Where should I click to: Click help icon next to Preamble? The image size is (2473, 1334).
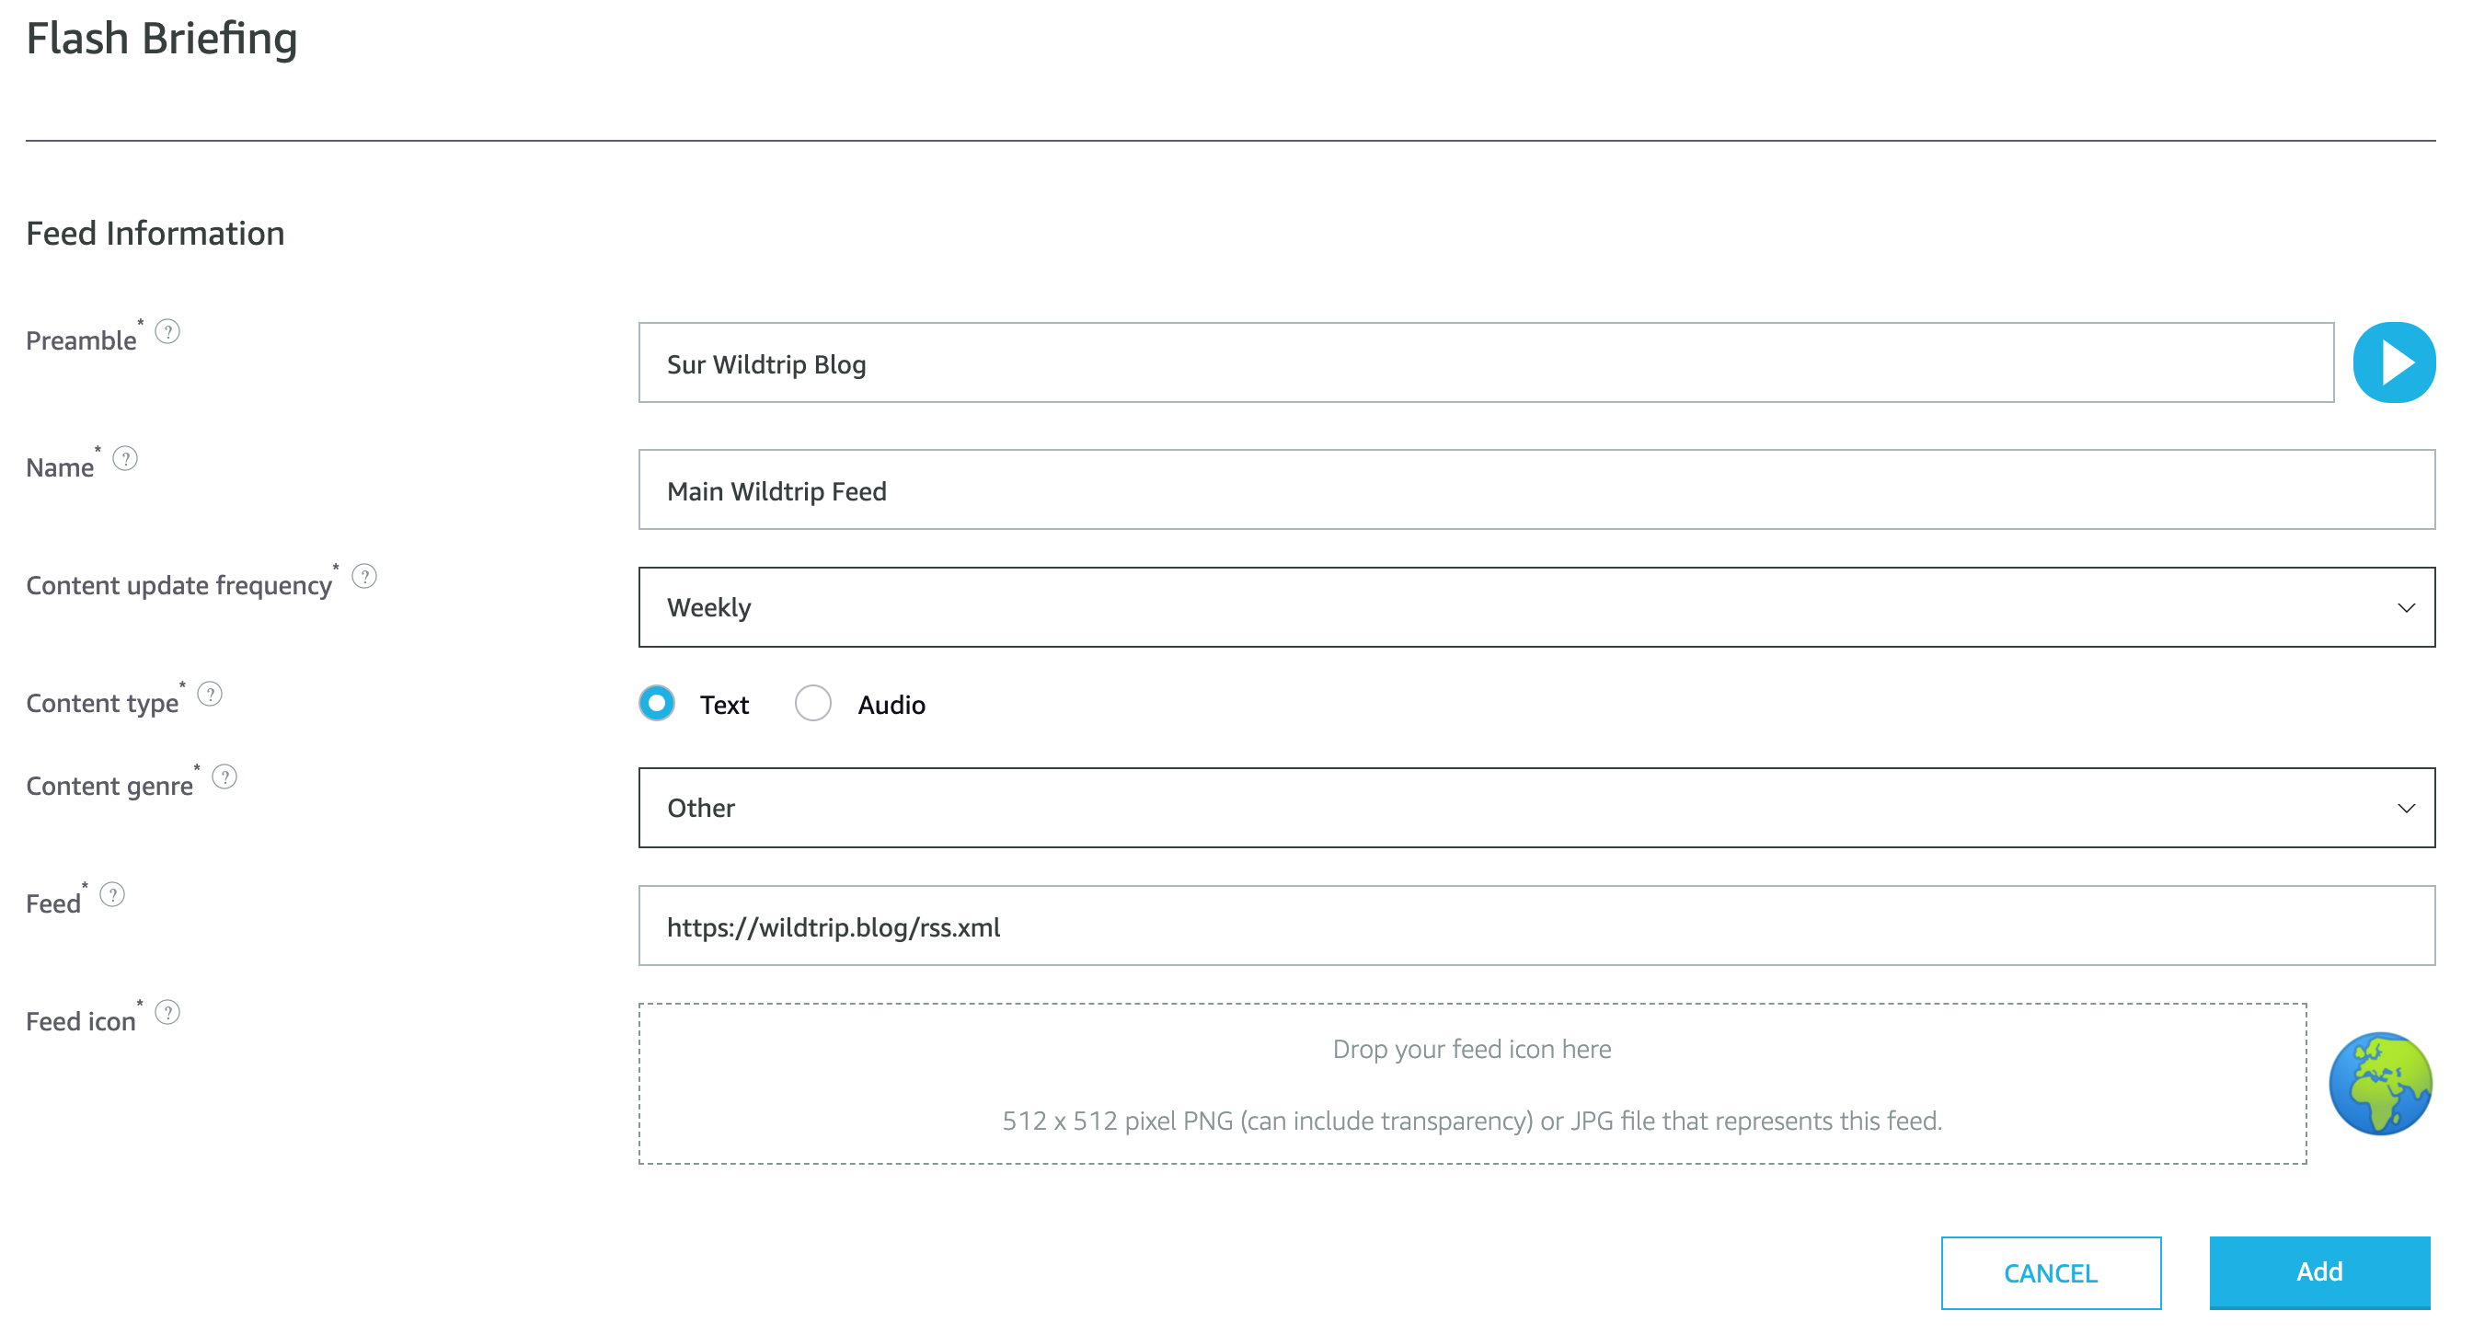point(167,332)
